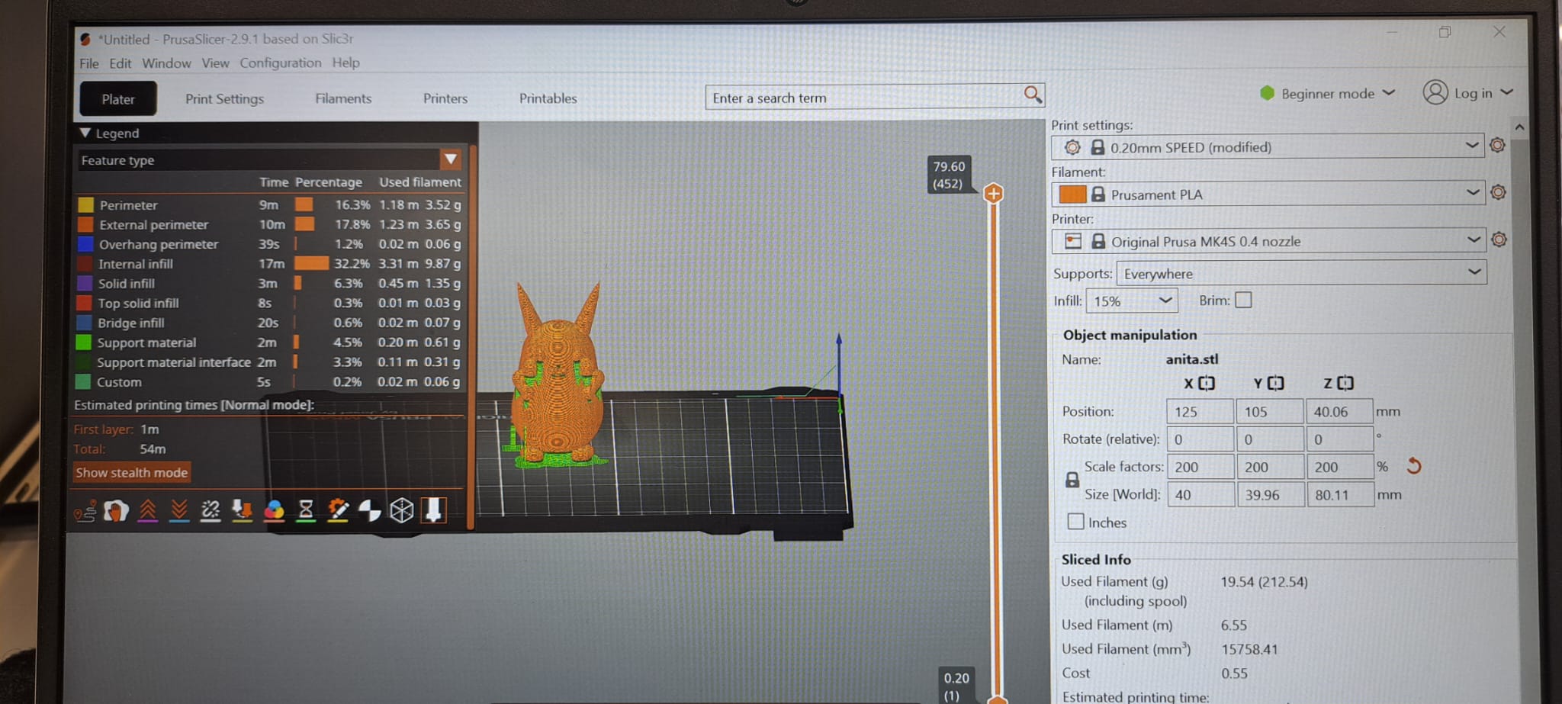The width and height of the screenshot is (1562, 704).
Task: Switch to the Print Settings tab
Action: click(224, 99)
